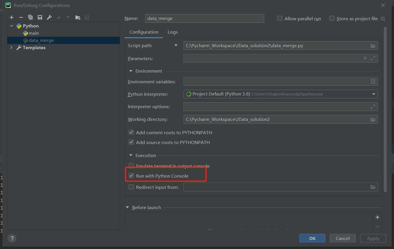Select the Python group label
Image resolution: width=394 pixels, height=249 pixels.
(31, 26)
